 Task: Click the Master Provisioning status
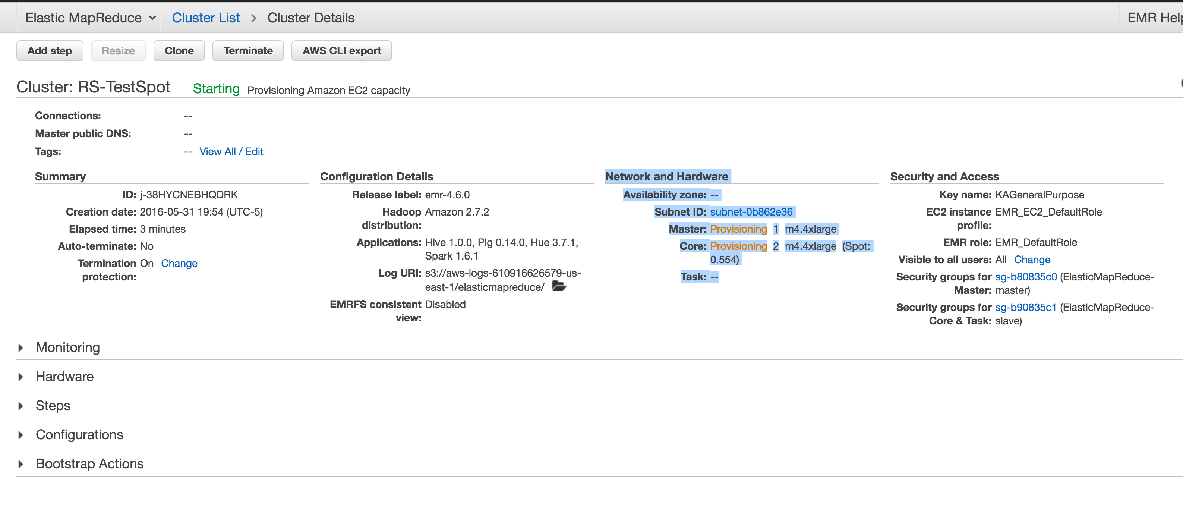(738, 229)
